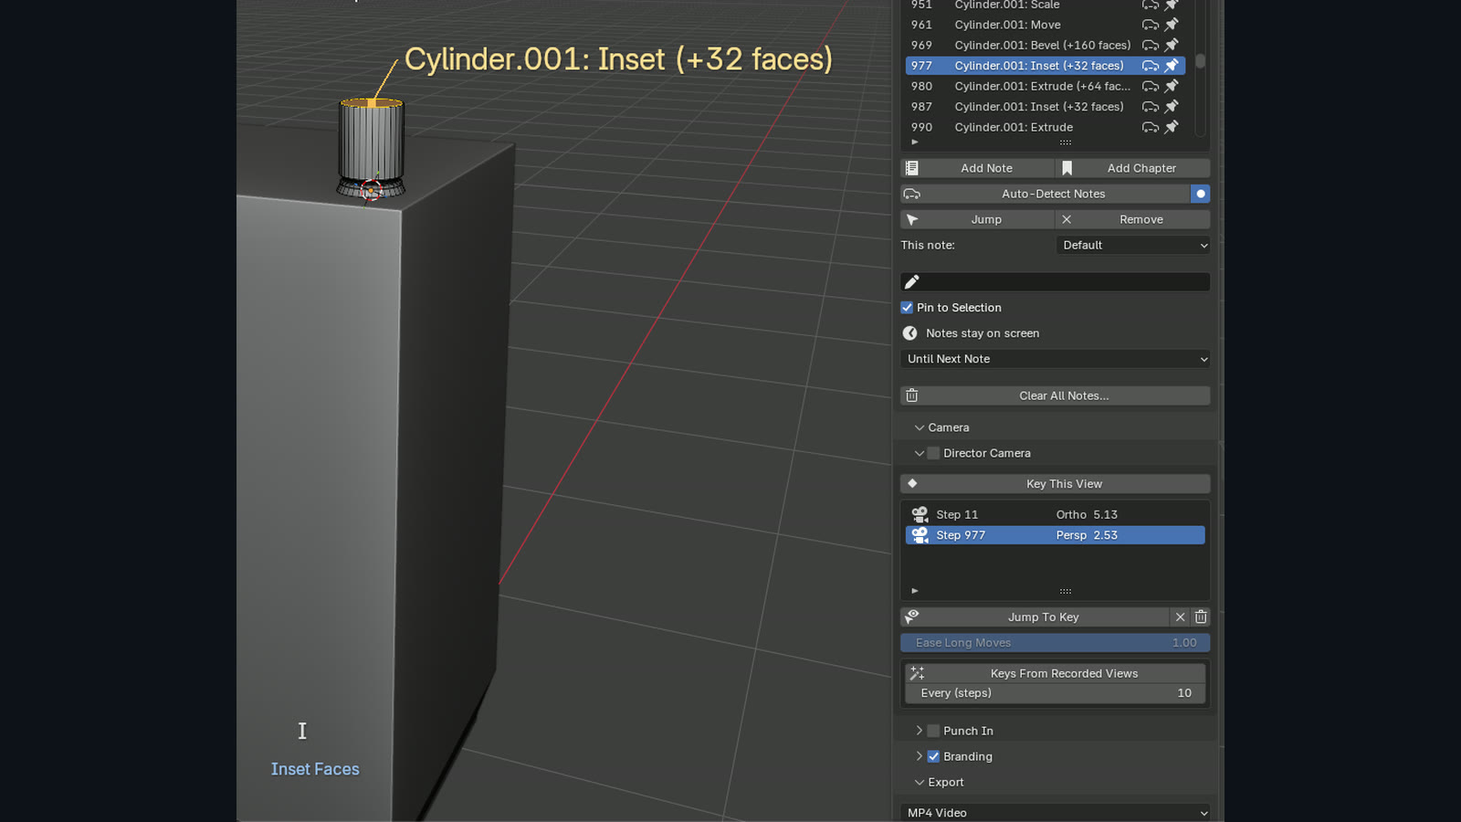Enable the Punch In checkbox

[933, 731]
